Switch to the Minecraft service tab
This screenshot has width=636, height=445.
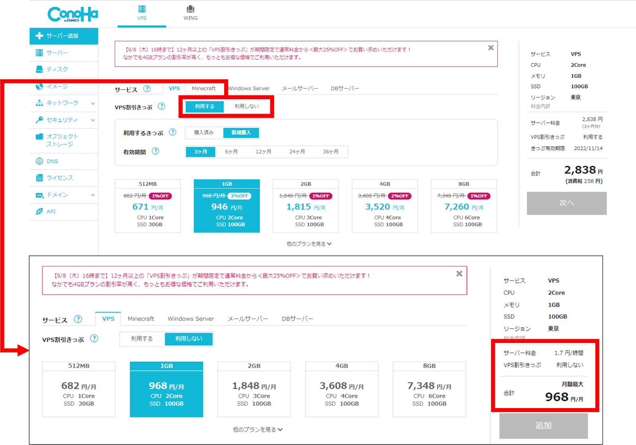point(204,88)
